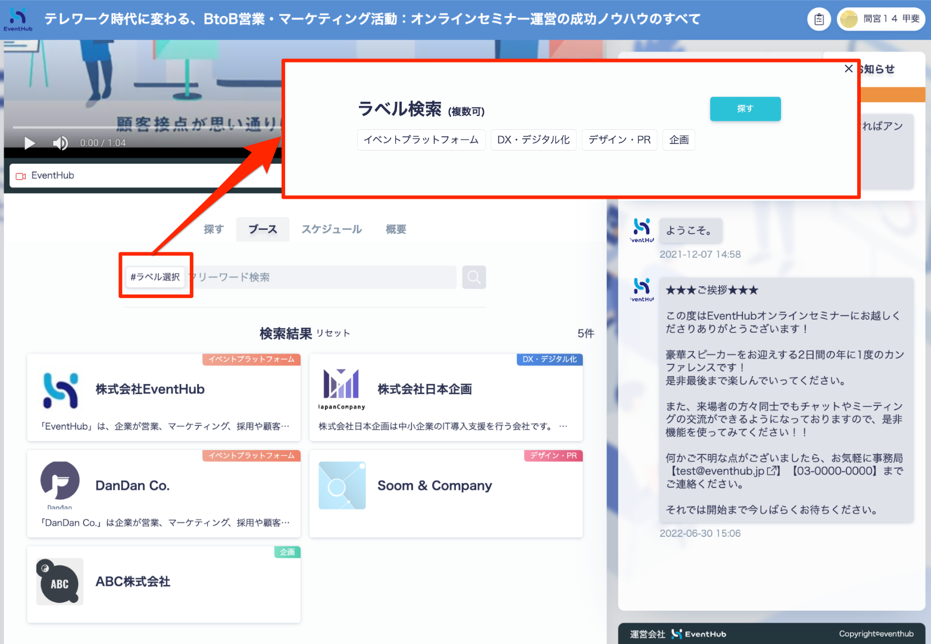931x644 pixels.
Task: Click the 株式会社EventHub logo thumbnail
Action: point(60,390)
